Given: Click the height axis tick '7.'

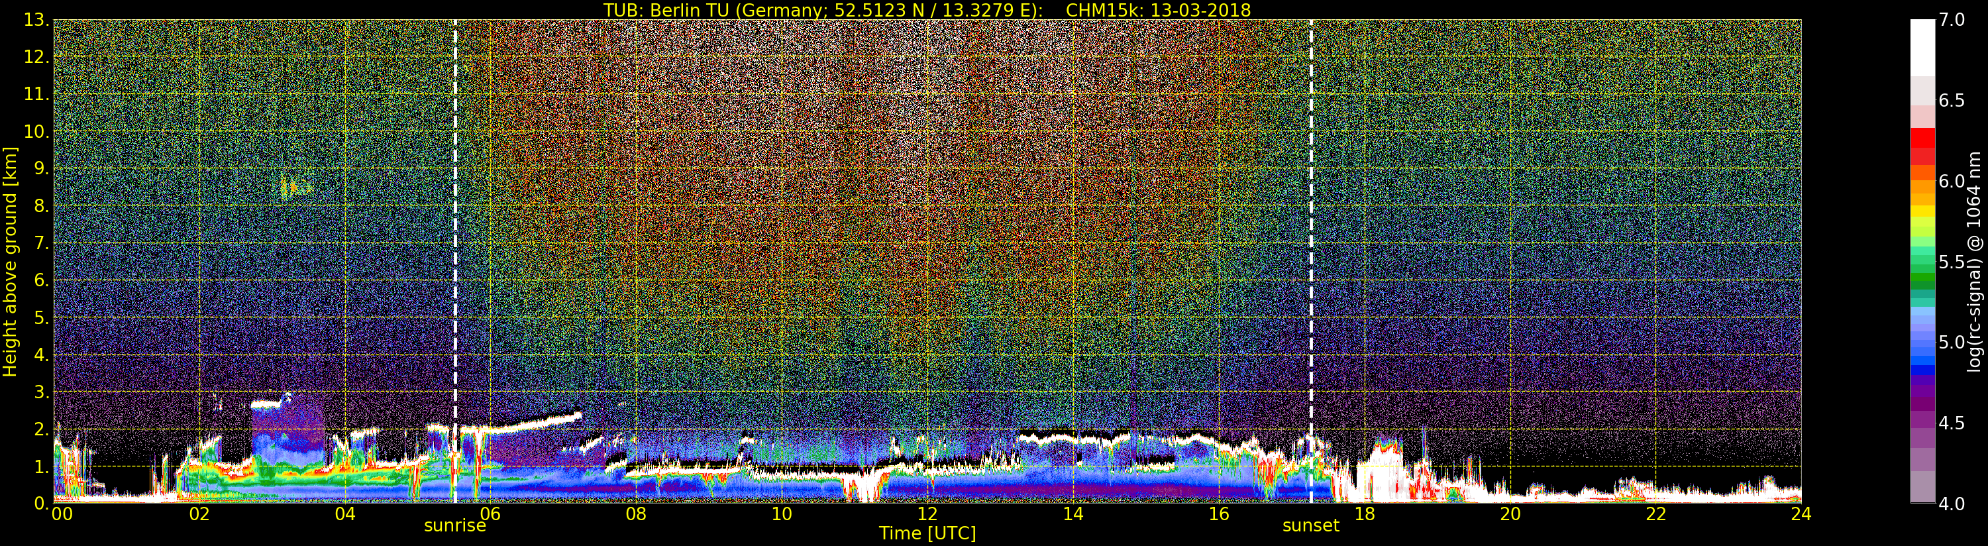Looking at the screenshot, I should pyautogui.click(x=41, y=243).
